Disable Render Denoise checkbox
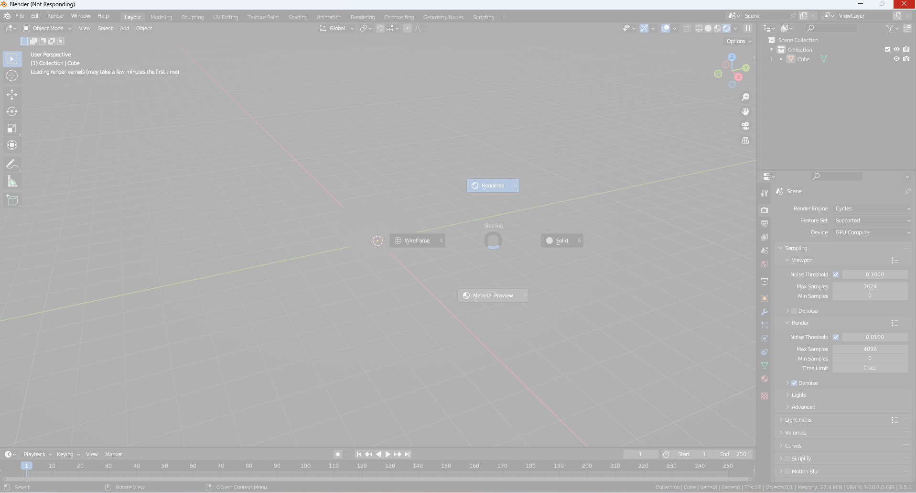The height and width of the screenshot is (493, 916). (794, 383)
